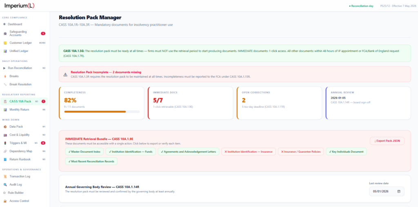Click the Triggers & MI traffic-light icon
Image resolution: width=418 pixels, height=207 pixels.
5,143
